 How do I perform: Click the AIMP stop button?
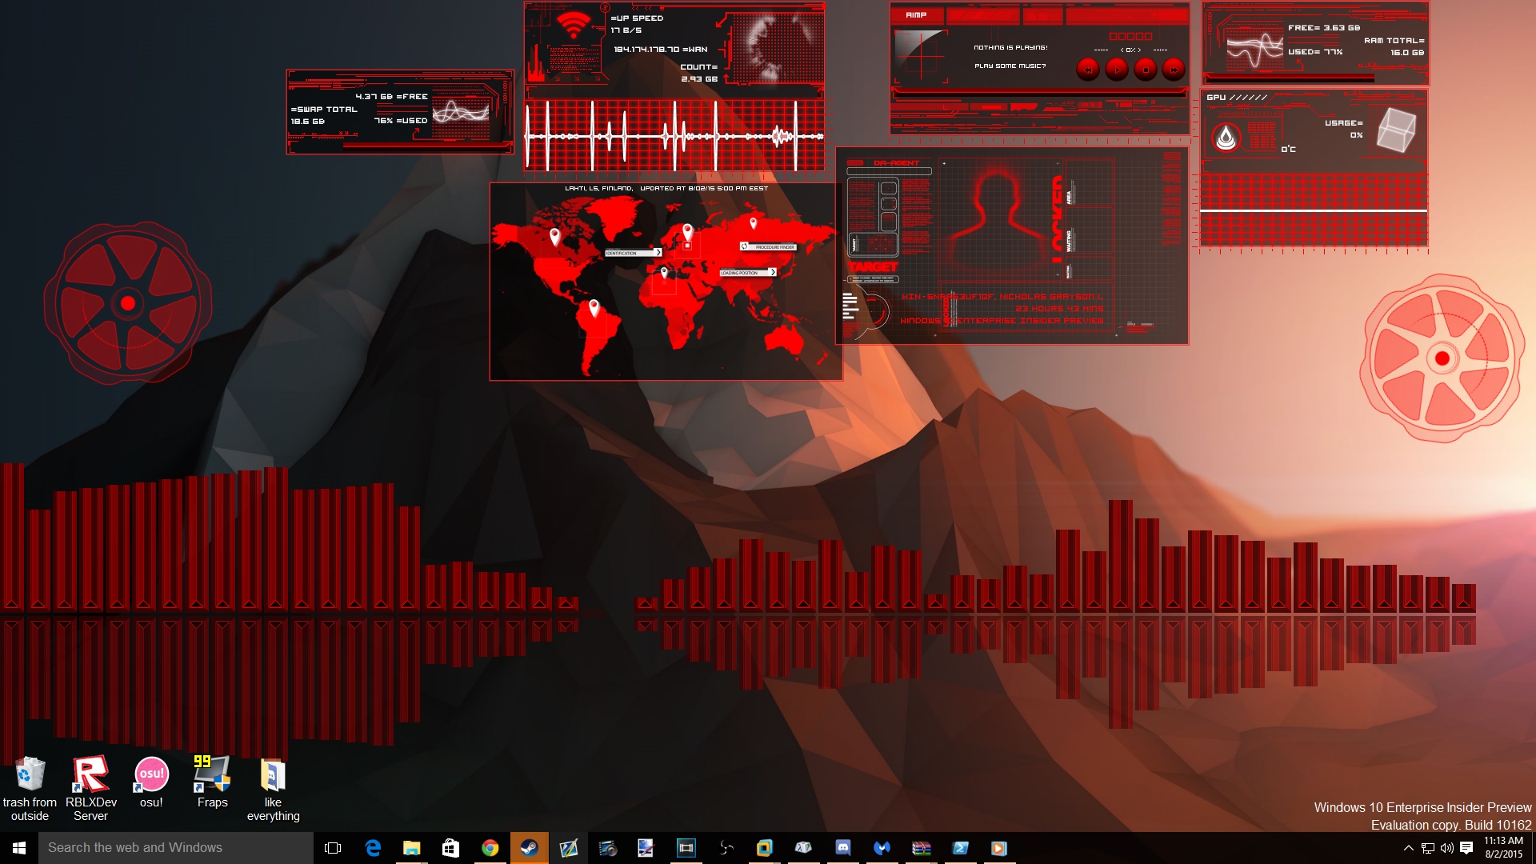pos(1146,70)
